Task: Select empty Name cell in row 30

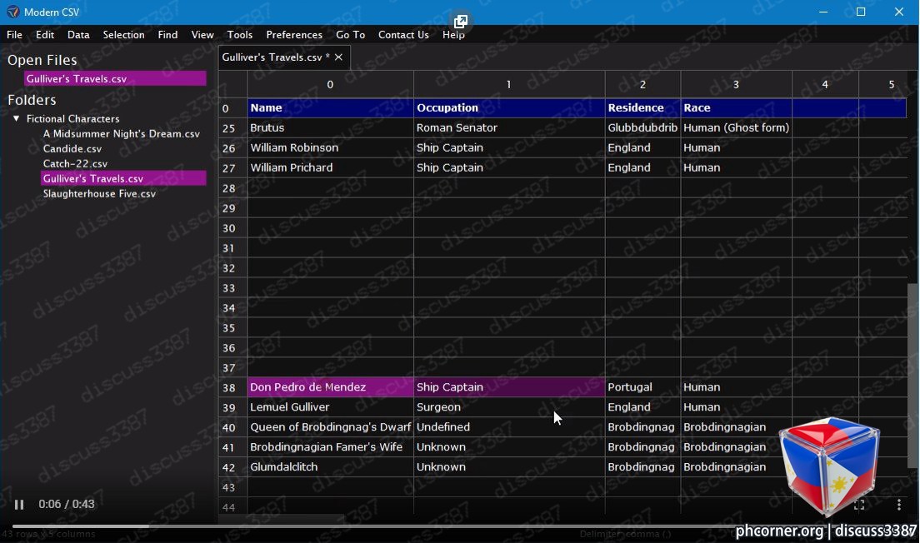Action: (330, 227)
